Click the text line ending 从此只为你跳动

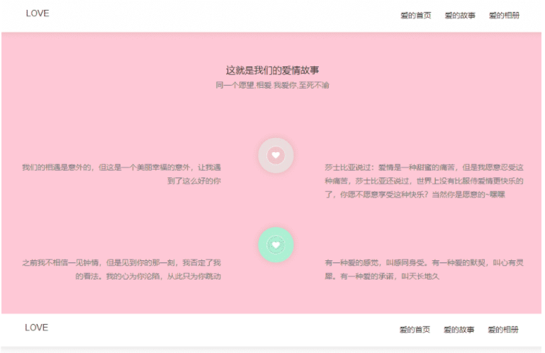(x=149, y=276)
